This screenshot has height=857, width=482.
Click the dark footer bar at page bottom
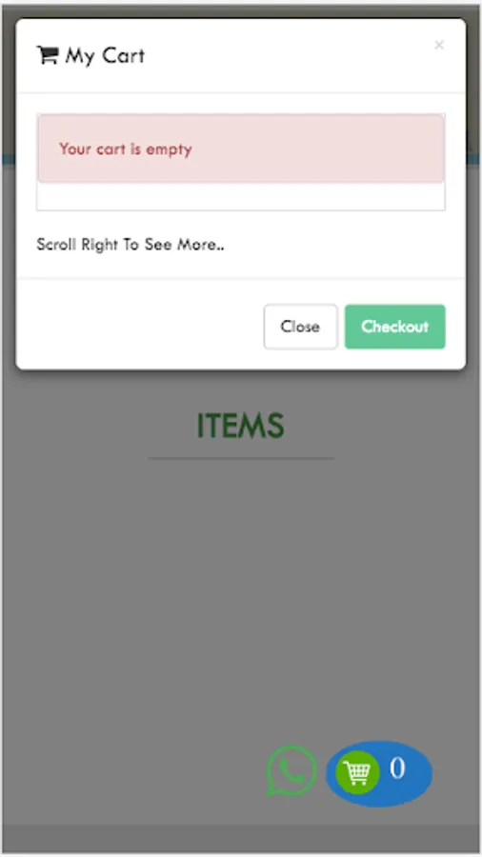click(x=241, y=838)
